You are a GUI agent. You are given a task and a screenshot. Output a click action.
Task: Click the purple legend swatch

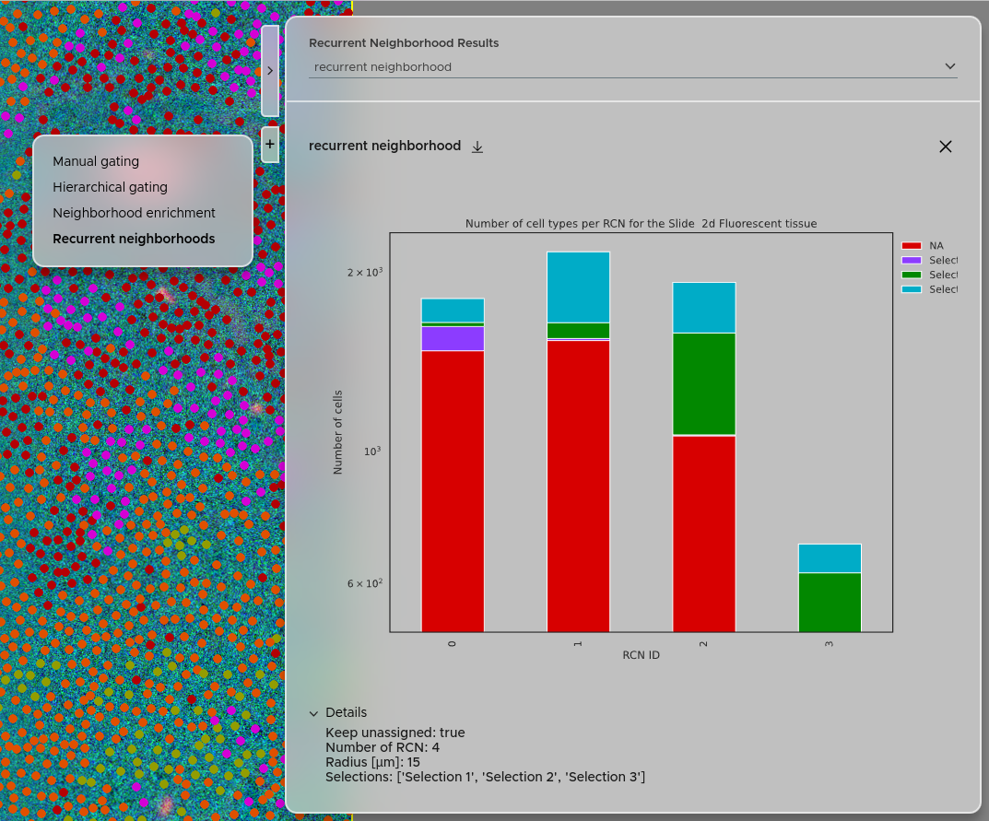[911, 261]
